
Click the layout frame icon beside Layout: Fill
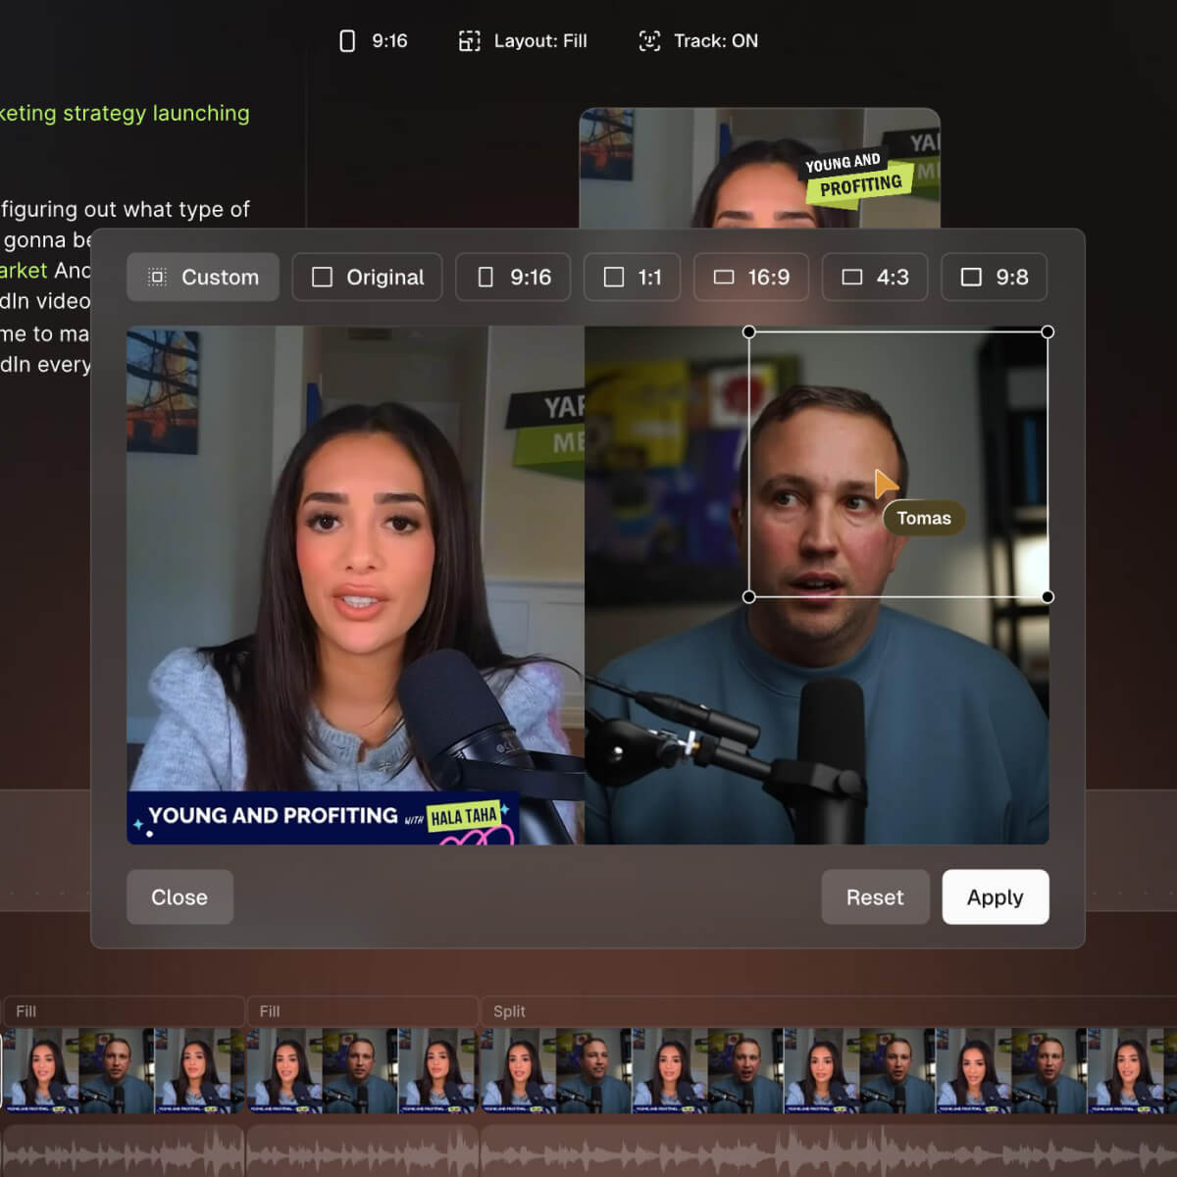(x=469, y=41)
